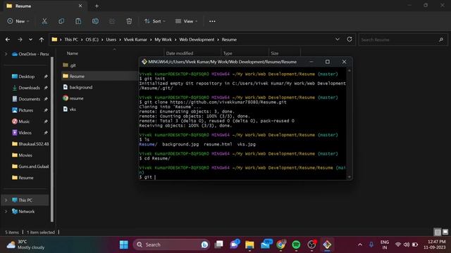This screenshot has height=253, width=451.
Task: Show hidden system tray icons
Action: [x=360, y=245]
